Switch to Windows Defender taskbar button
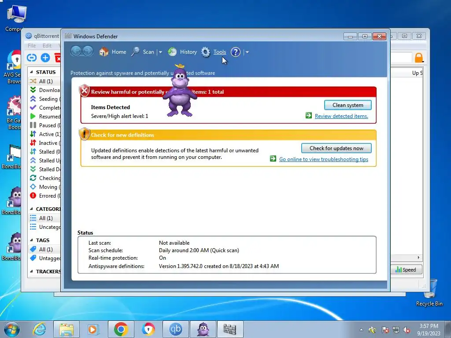The width and height of the screenshot is (451, 338). [230, 329]
